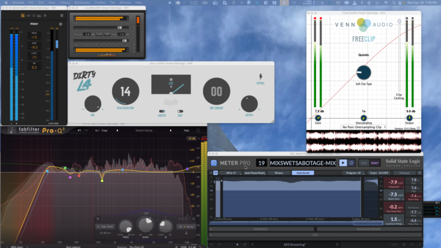The width and height of the screenshot is (441, 248).
Task: Click the FREQ knob in Pro-Q 3
Action: tap(126, 227)
